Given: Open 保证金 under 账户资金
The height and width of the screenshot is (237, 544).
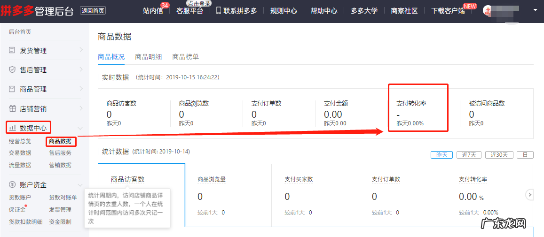Looking at the screenshot, I should [17, 210].
